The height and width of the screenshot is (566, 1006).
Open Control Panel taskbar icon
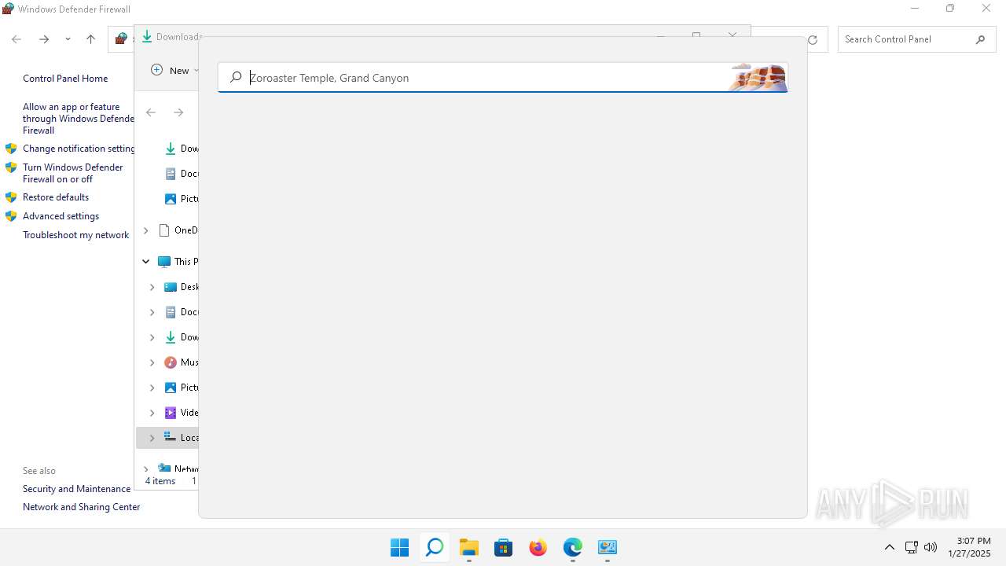pyautogui.click(x=607, y=547)
